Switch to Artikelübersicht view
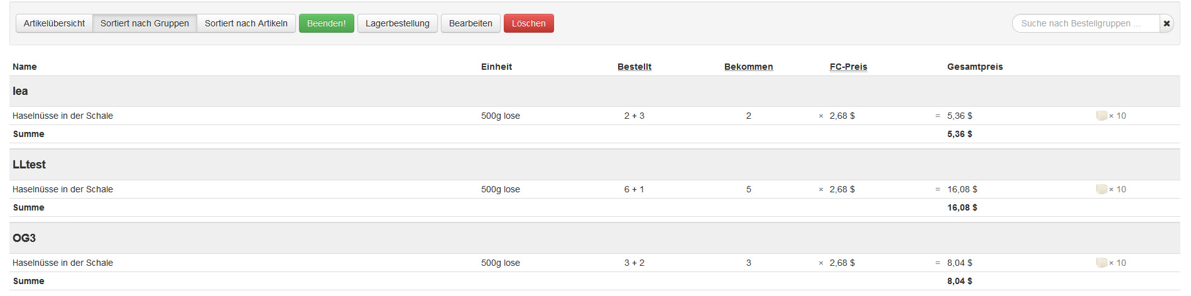 [54, 23]
